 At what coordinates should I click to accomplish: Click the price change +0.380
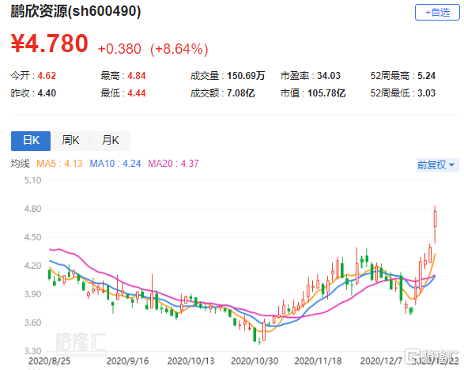tap(119, 49)
